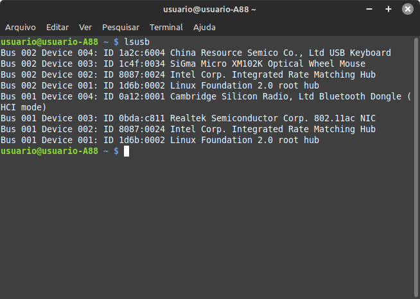Screen dimensions: 420x299
Task: Minimize the terminal window
Action: (369, 9)
